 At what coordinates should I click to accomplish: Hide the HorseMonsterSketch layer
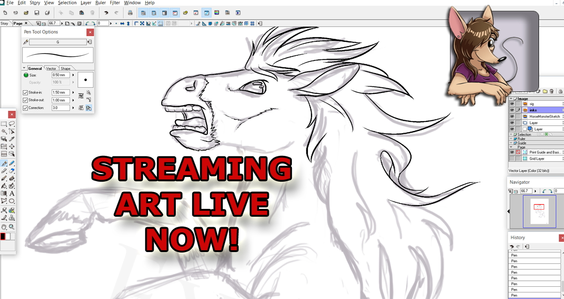click(512, 116)
